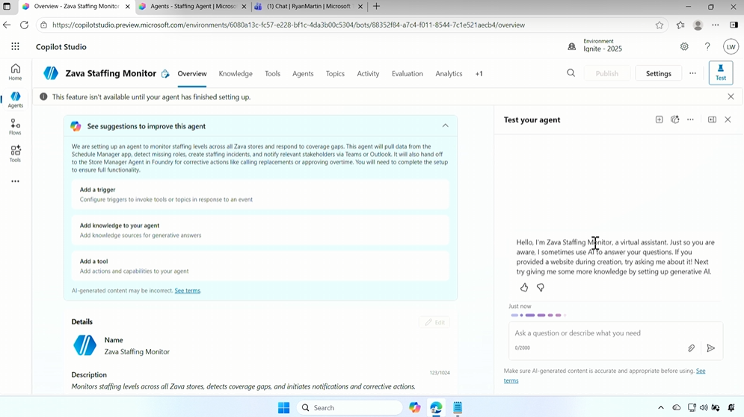Switch to the Activity tab
Image resolution: width=744 pixels, height=417 pixels.
coord(368,73)
